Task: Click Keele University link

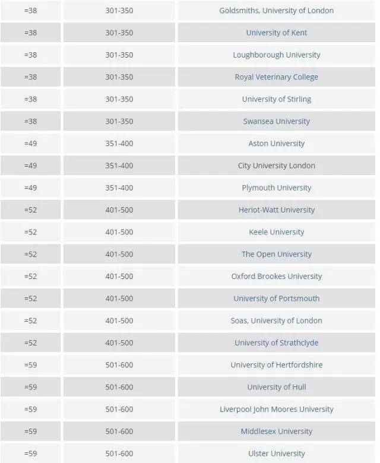Action: pos(276,232)
